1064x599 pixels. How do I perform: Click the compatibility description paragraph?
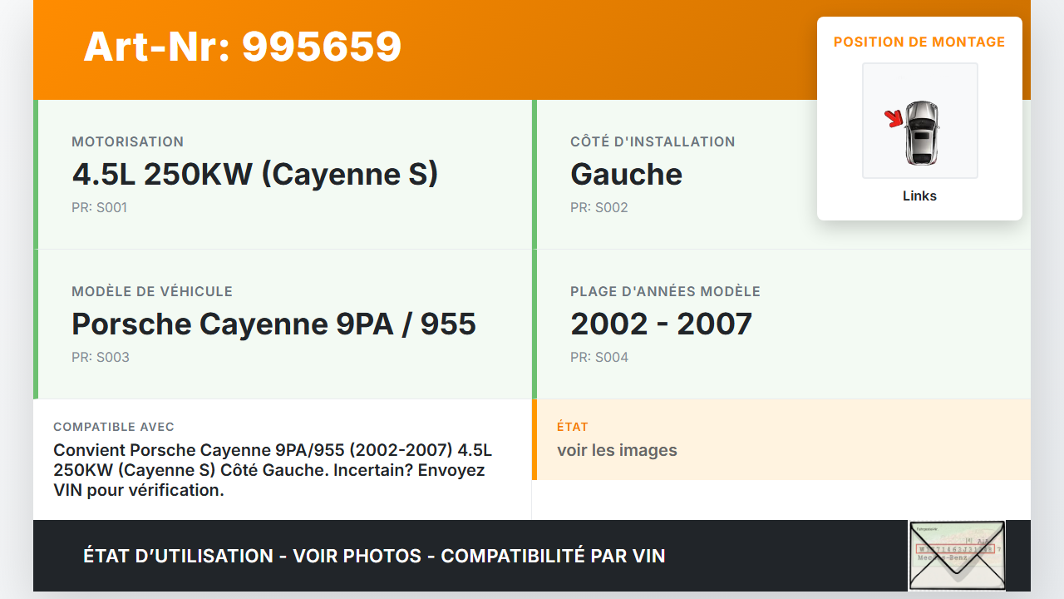[x=273, y=470]
